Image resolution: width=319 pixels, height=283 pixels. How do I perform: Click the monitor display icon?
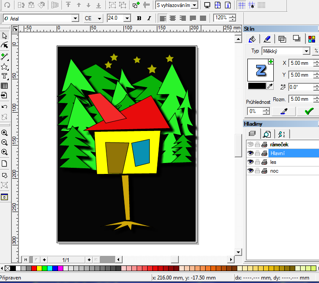pyautogui.click(x=207, y=5)
